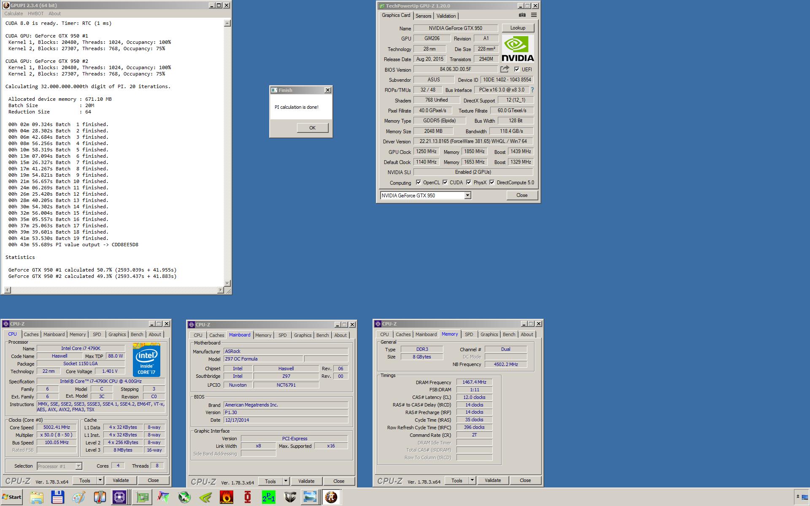Click the red Phi symbol taskbar icon
Viewport: 810px width, 506px height.
(x=248, y=498)
